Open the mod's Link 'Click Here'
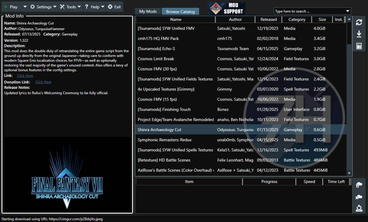This screenshot has height=222, width=368. click(x=25, y=75)
